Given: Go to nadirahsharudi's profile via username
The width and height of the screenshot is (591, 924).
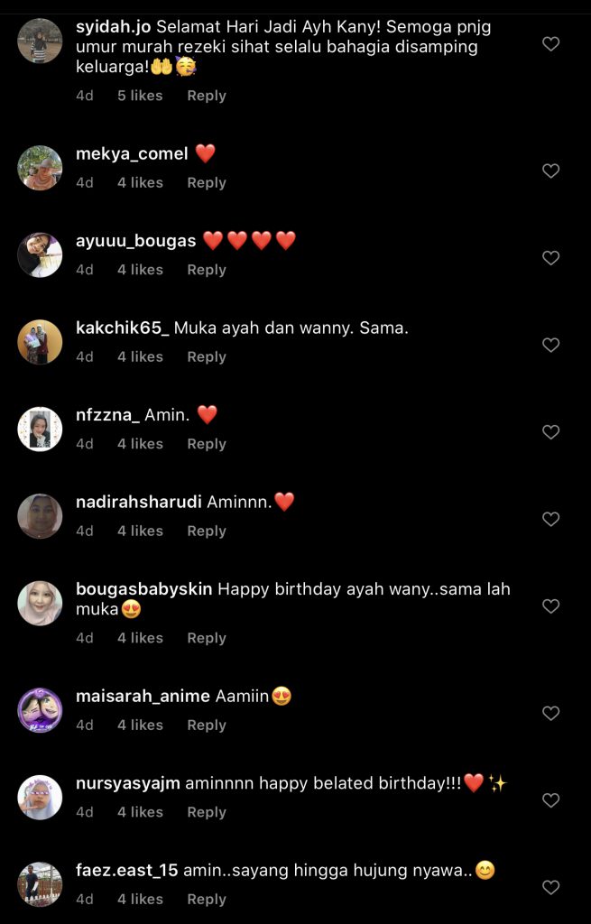Looking at the screenshot, I should pyautogui.click(x=139, y=502).
